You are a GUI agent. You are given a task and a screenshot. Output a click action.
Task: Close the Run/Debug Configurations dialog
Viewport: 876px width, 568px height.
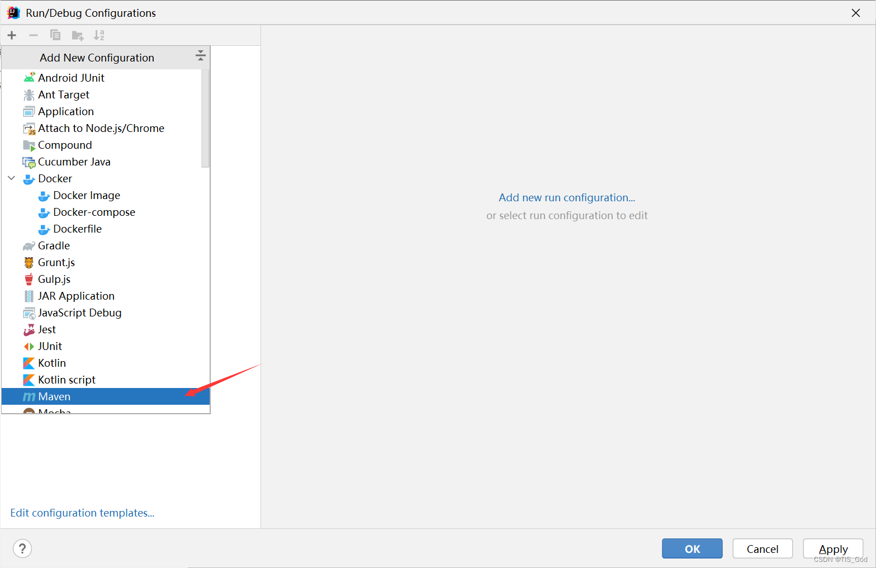click(x=855, y=13)
